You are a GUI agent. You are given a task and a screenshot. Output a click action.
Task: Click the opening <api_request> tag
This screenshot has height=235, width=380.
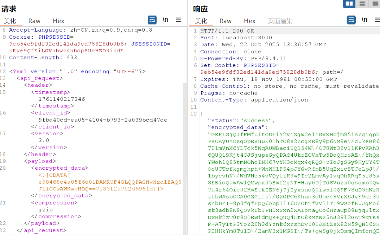pos(40,78)
